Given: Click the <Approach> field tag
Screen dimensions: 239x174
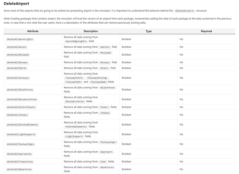Looking at the screenshot, I should pos(106,152).
